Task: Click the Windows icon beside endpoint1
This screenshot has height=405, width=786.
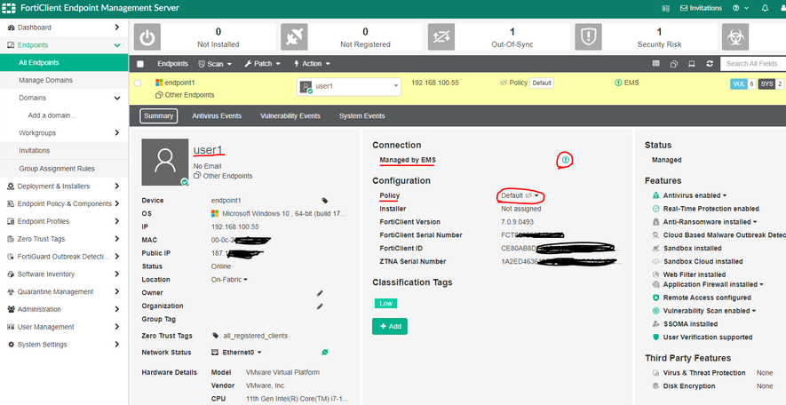Action: 159,83
